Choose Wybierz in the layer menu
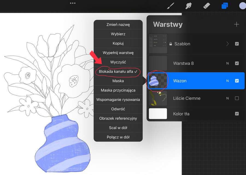The image size is (246, 175). [118, 34]
